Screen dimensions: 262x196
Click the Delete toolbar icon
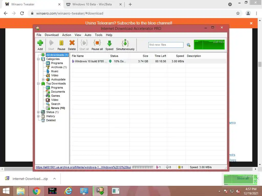click(x=72, y=45)
